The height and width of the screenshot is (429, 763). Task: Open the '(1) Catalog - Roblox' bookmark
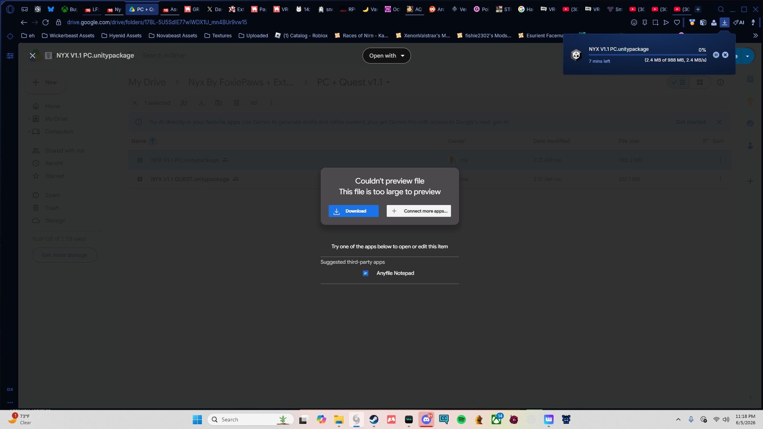tap(301, 36)
